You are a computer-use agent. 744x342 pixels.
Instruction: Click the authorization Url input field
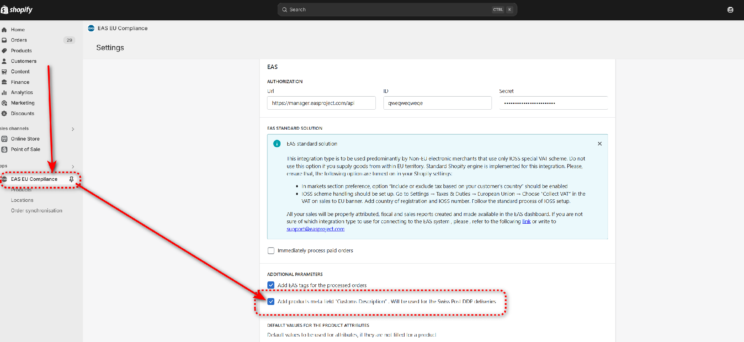point(321,103)
